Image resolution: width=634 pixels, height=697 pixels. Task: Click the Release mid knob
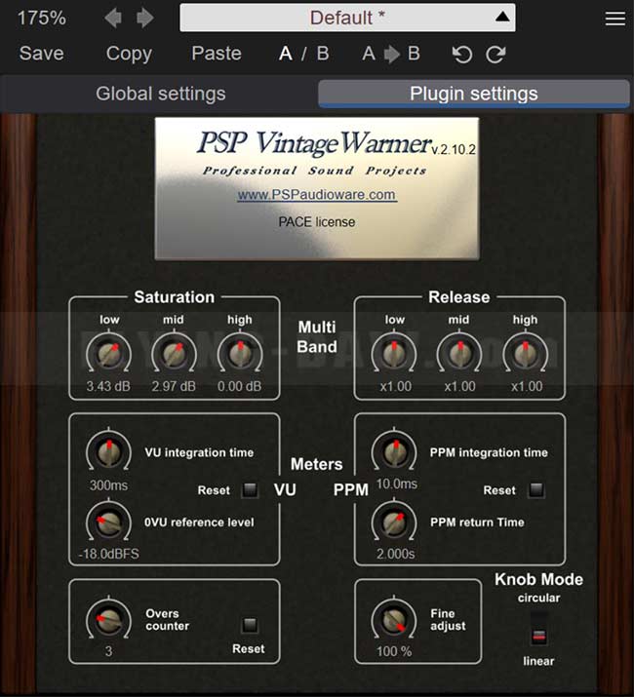(459, 354)
